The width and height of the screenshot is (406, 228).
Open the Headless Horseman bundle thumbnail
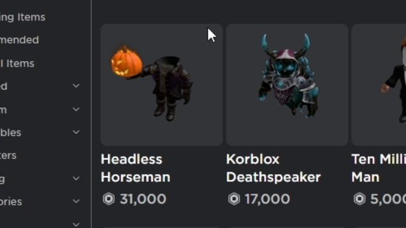click(162, 85)
